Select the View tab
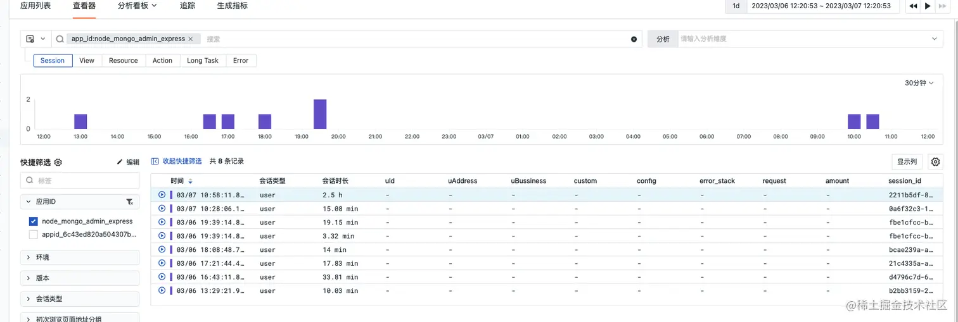 click(x=87, y=61)
